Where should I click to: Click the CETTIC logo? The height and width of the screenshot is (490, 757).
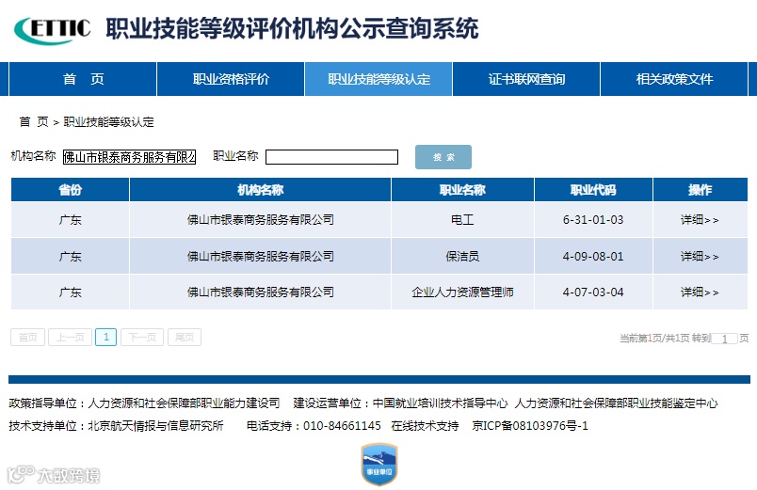[53, 30]
